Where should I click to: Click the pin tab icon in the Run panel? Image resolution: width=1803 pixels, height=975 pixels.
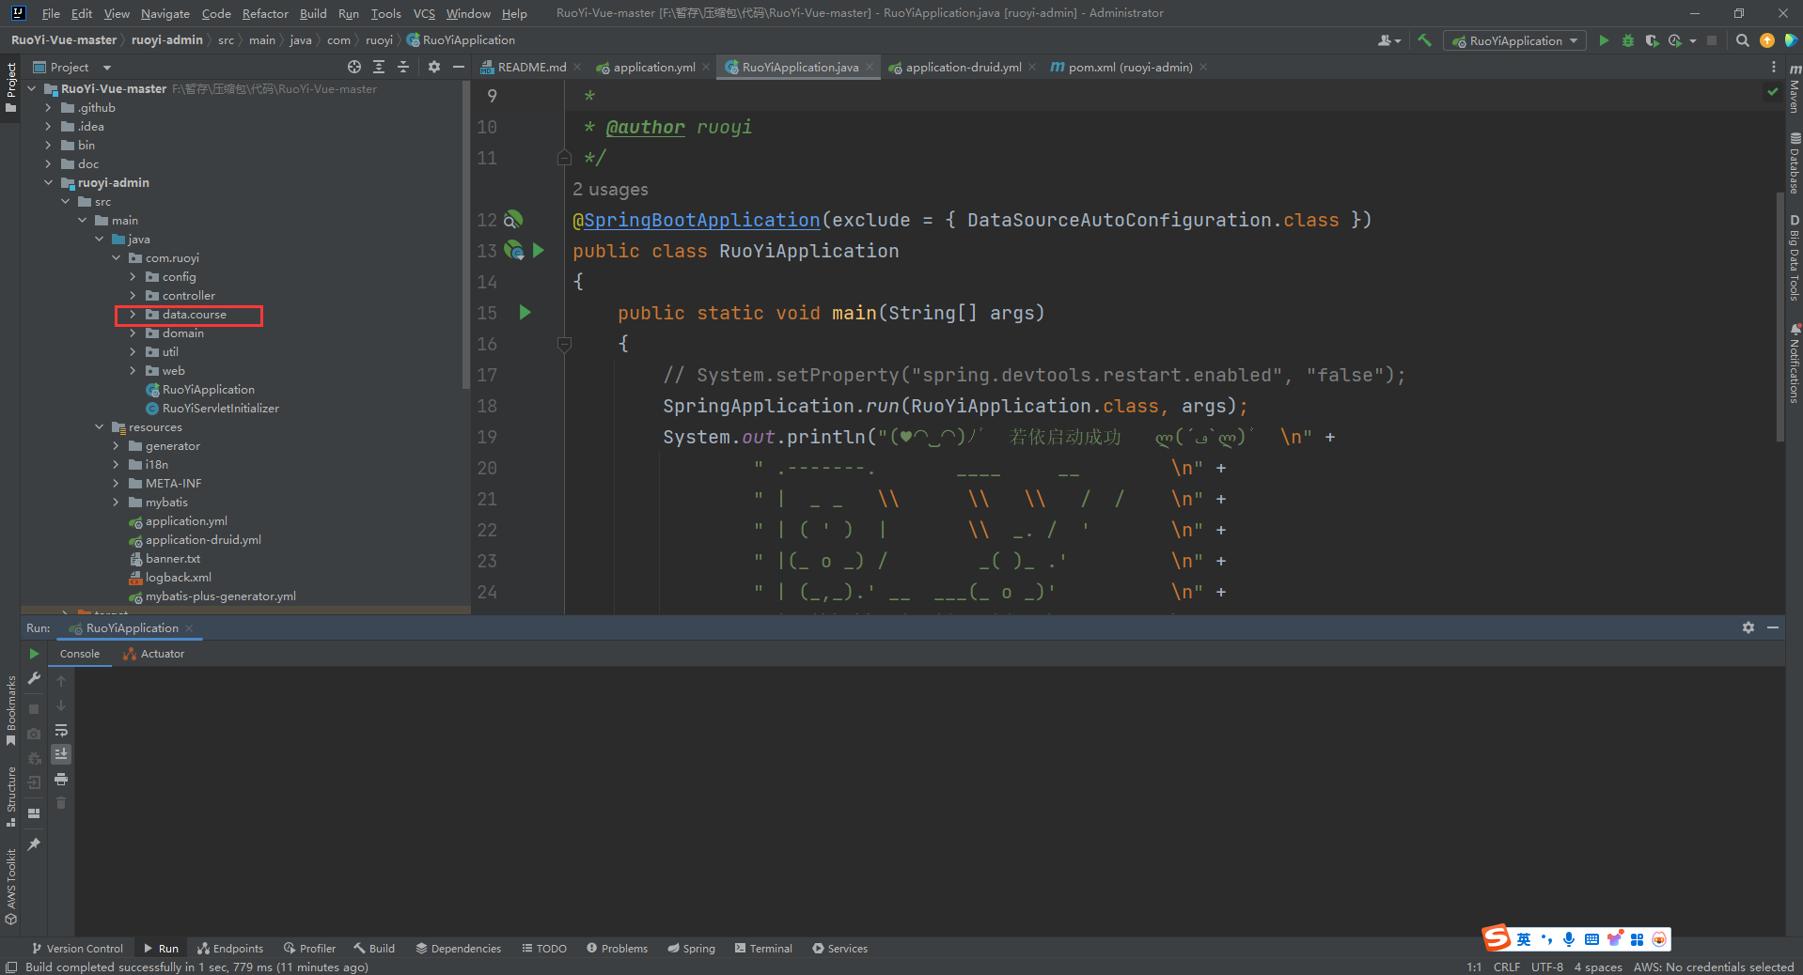point(34,844)
